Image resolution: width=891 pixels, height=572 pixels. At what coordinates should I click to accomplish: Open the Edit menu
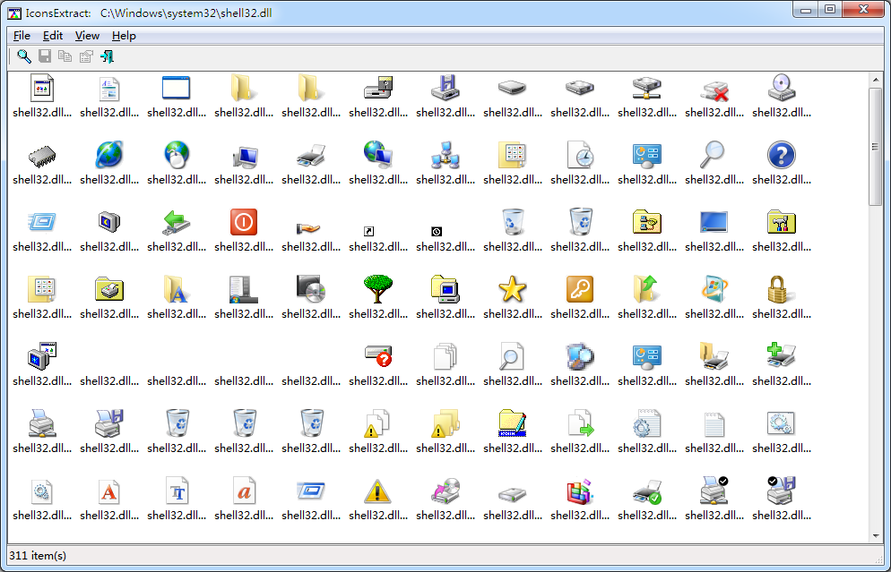[53, 36]
